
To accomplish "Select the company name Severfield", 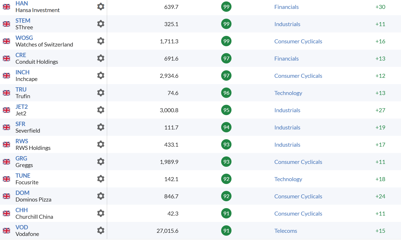I will pos(28,131).
